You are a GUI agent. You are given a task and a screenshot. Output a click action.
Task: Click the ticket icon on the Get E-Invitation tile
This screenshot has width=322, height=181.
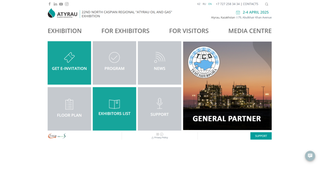pyautogui.click(x=69, y=57)
